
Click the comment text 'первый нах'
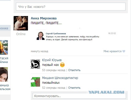coord(50,65)
